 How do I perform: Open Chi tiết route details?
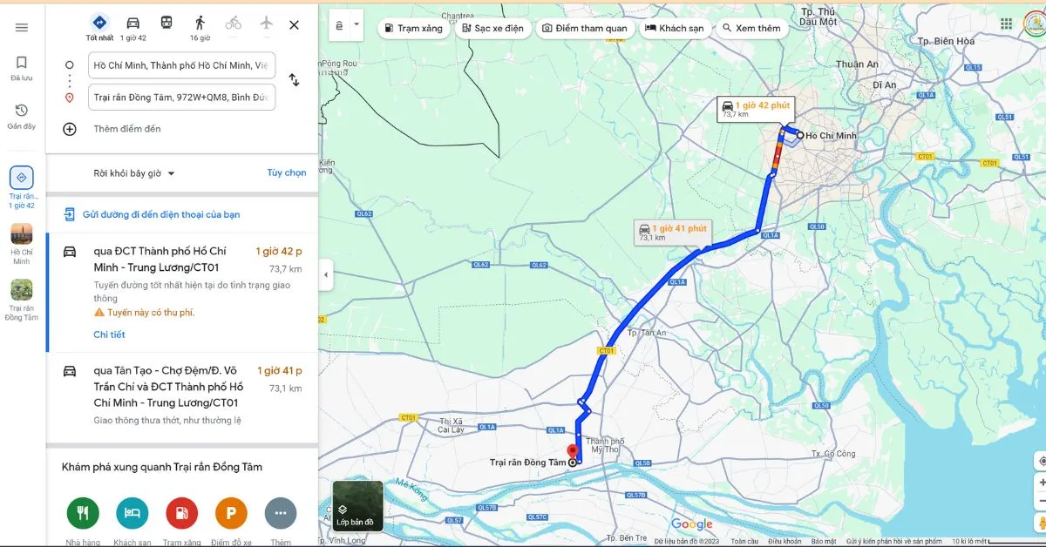click(x=109, y=334)
